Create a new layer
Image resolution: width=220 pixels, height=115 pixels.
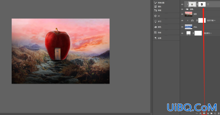coord(215,113)
